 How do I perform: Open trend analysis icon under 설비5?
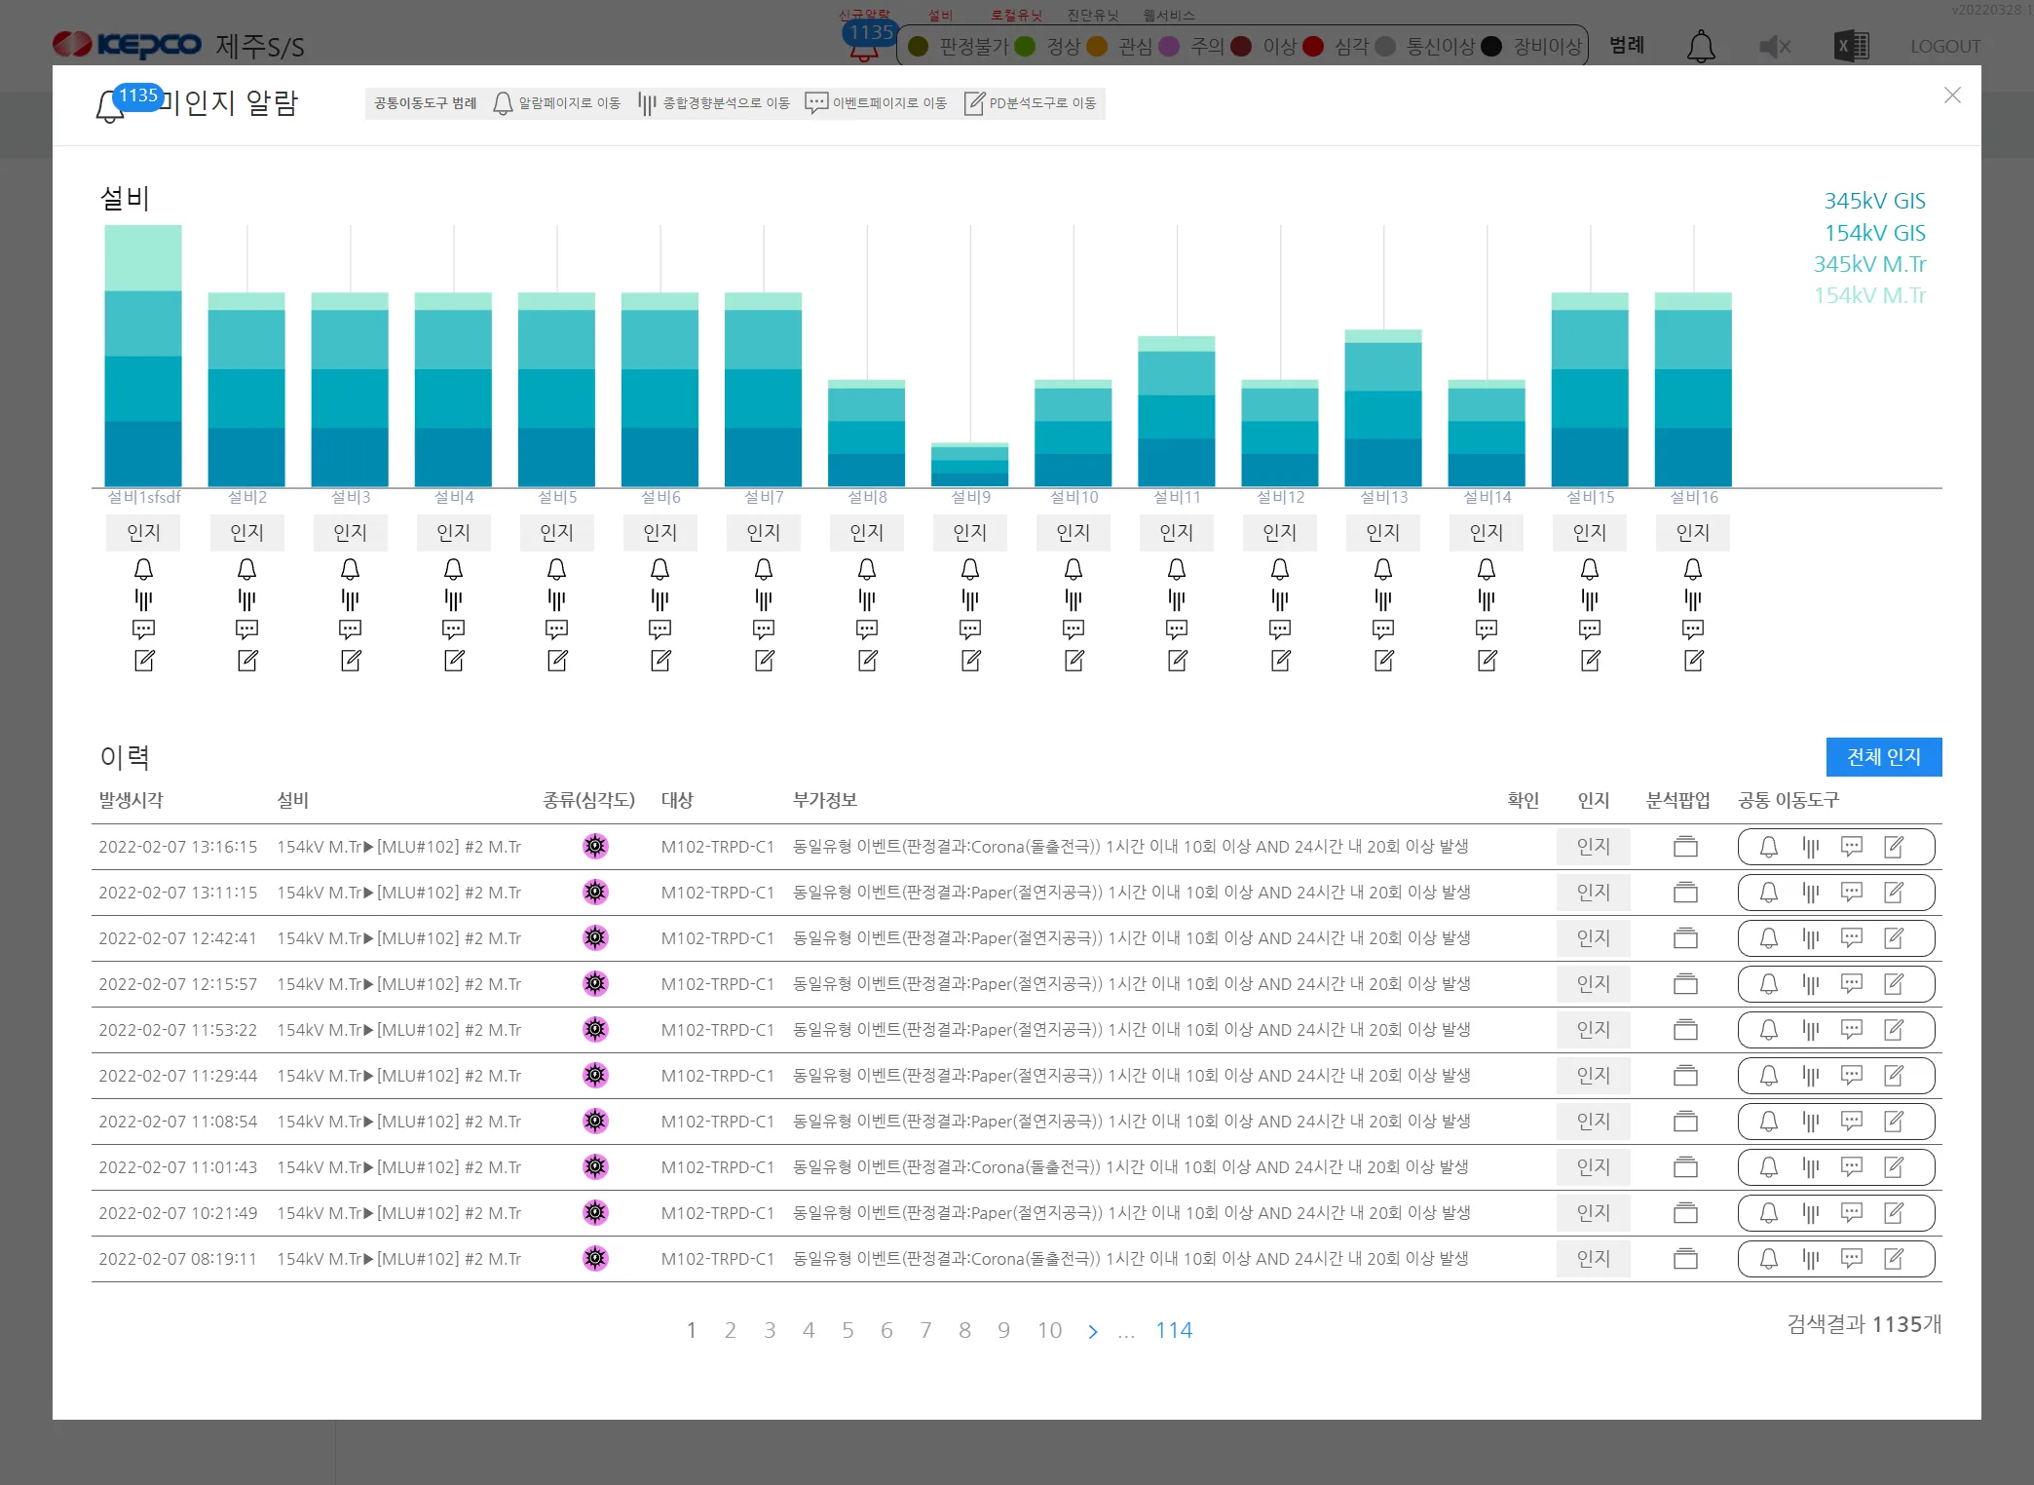556,600
